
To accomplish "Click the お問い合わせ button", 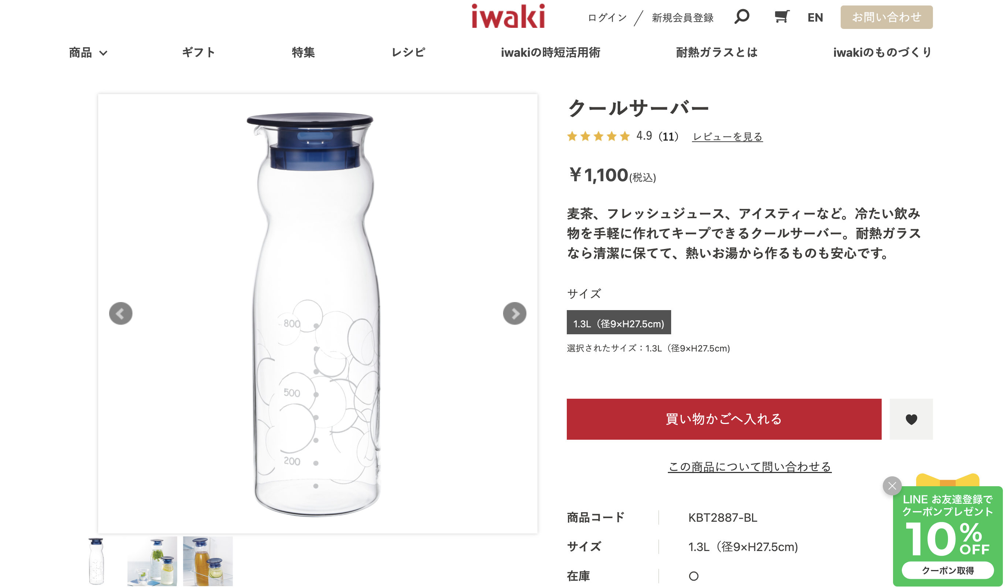I will pyautogui.click(x=886, y=17).
